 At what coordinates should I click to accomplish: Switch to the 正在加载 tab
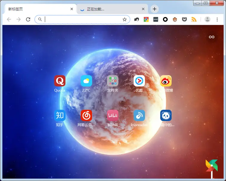(112, 9)
